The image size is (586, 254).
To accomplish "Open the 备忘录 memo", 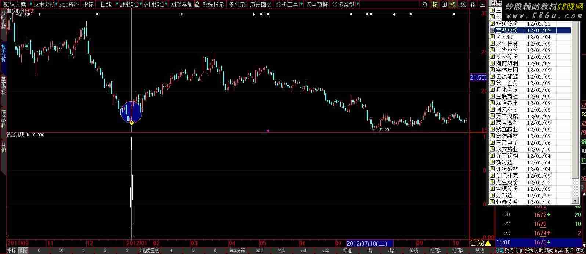I will coord(237,4).
